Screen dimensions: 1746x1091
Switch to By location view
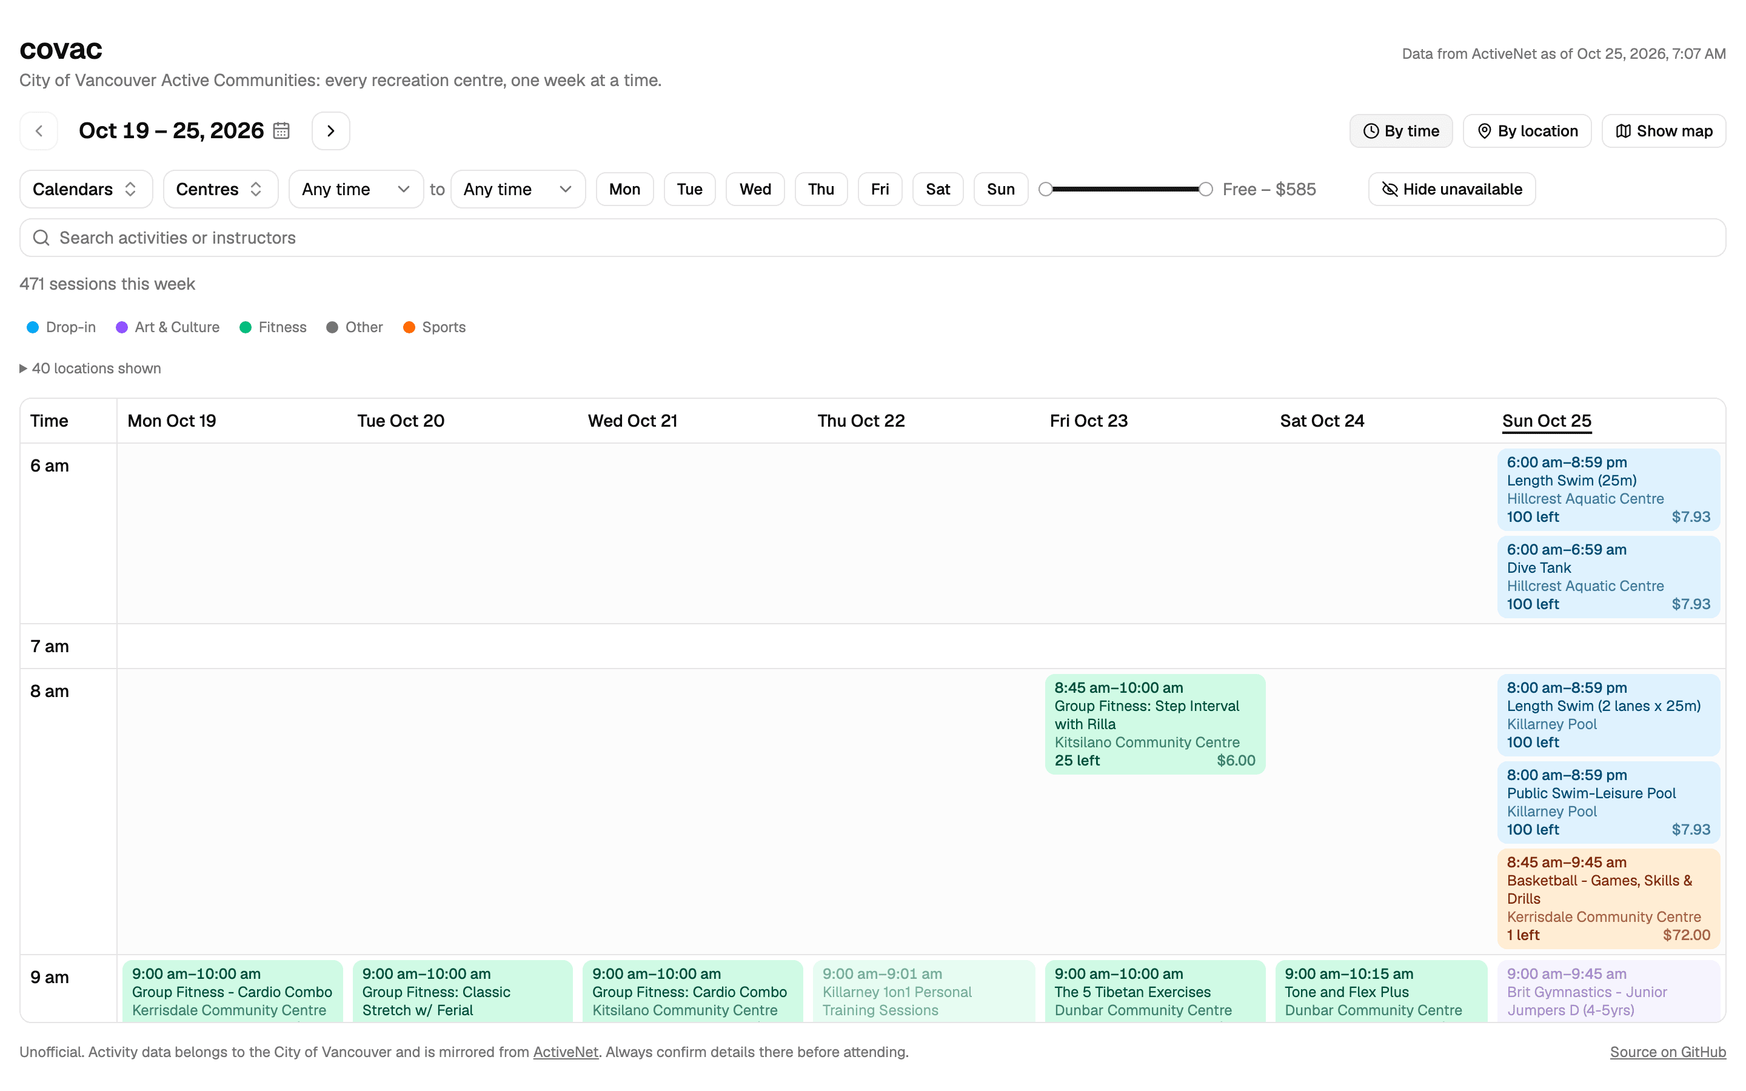[x=1527, y=130]
